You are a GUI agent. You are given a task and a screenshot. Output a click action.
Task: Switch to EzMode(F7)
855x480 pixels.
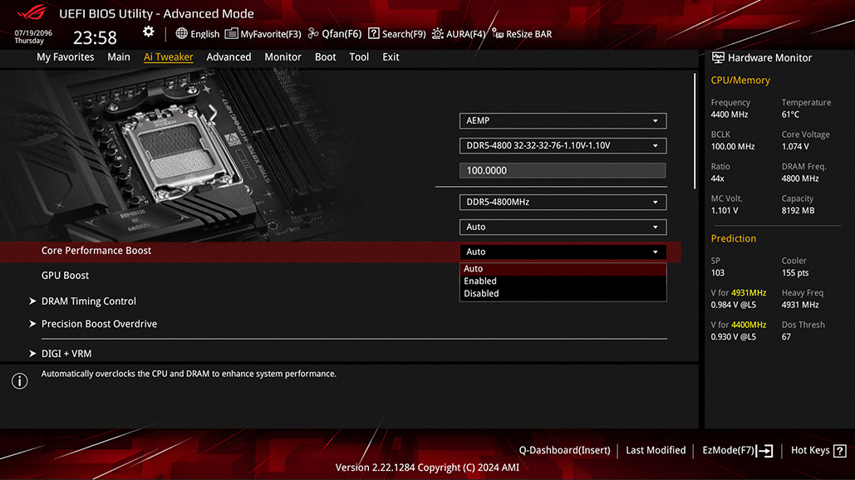(737, 451)
